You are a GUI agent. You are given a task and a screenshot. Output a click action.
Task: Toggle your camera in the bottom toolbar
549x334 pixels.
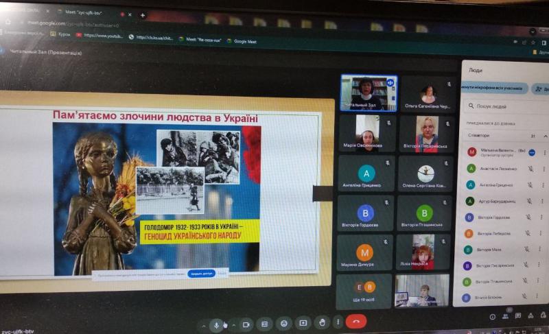[x=246, y=325]
